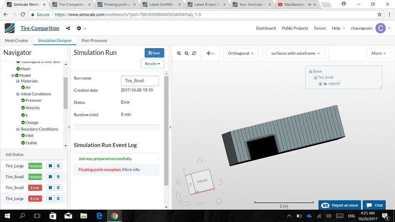This screenshot has height=222, width=395.
Task: Click the Run name input field showing Tire_Small
Action: click(140, 81)
